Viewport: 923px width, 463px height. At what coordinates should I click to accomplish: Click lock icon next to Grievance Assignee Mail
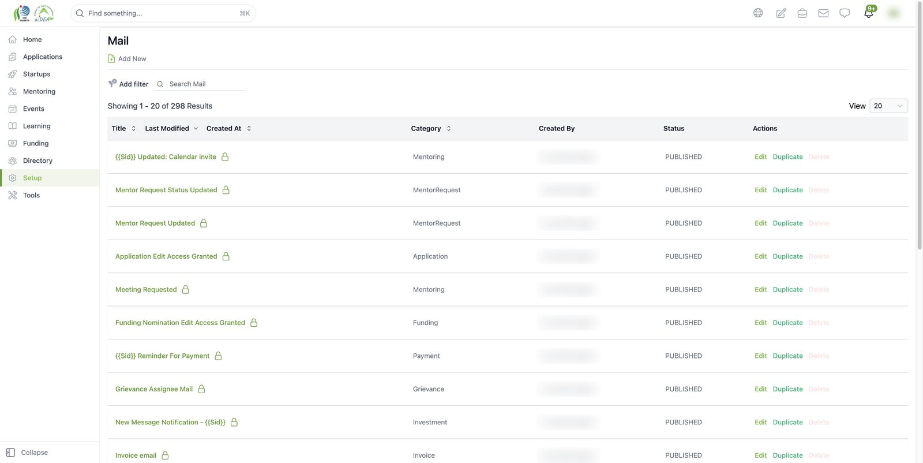(201, 389)
